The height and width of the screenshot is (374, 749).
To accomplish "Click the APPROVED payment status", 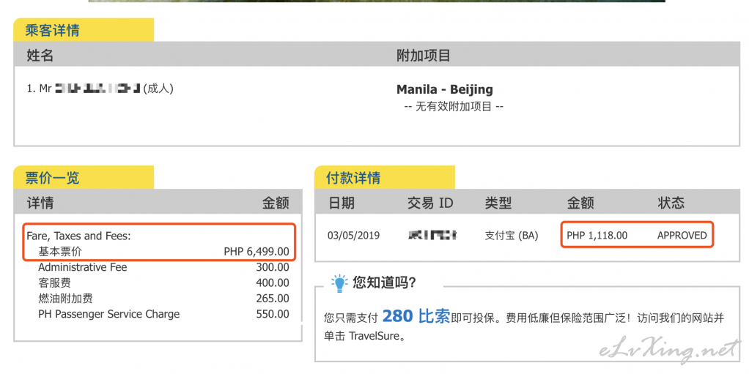I will click(682, 235).
